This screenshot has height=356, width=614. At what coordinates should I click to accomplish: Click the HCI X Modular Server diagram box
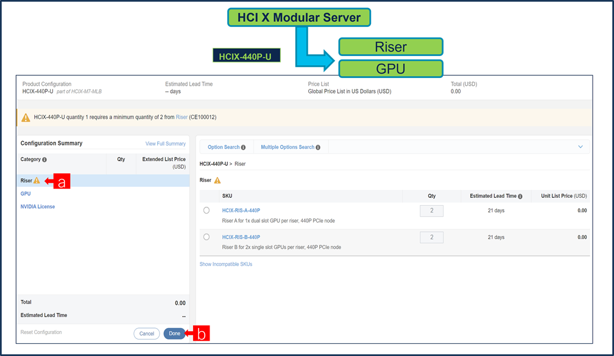pos(299,18)
